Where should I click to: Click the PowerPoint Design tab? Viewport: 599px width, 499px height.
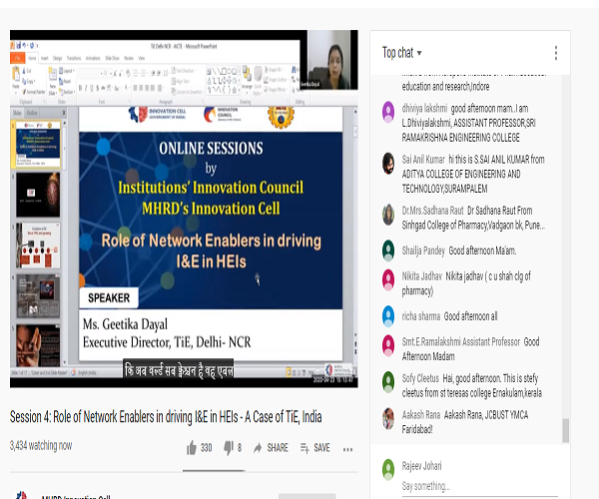(57, 58)
